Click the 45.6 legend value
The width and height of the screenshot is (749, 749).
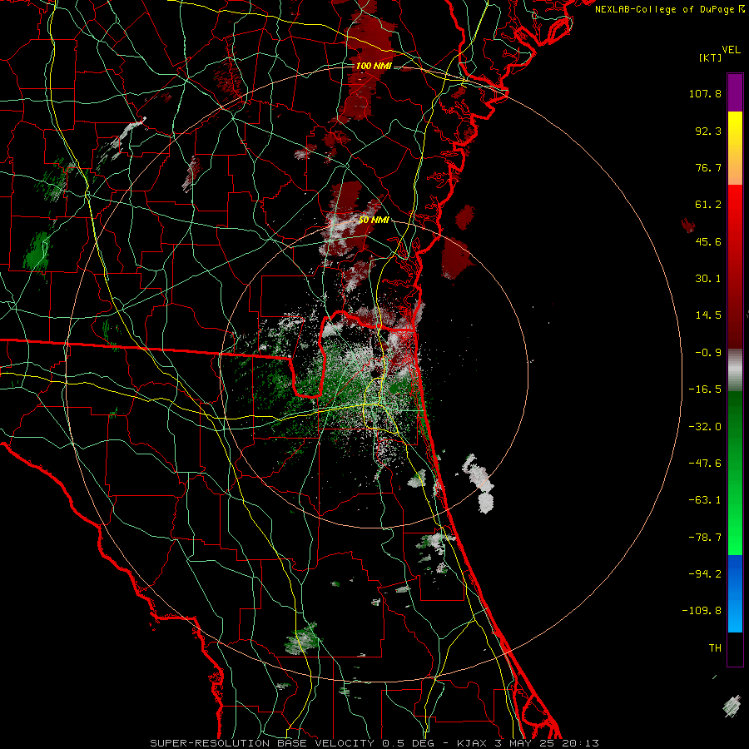708,241
